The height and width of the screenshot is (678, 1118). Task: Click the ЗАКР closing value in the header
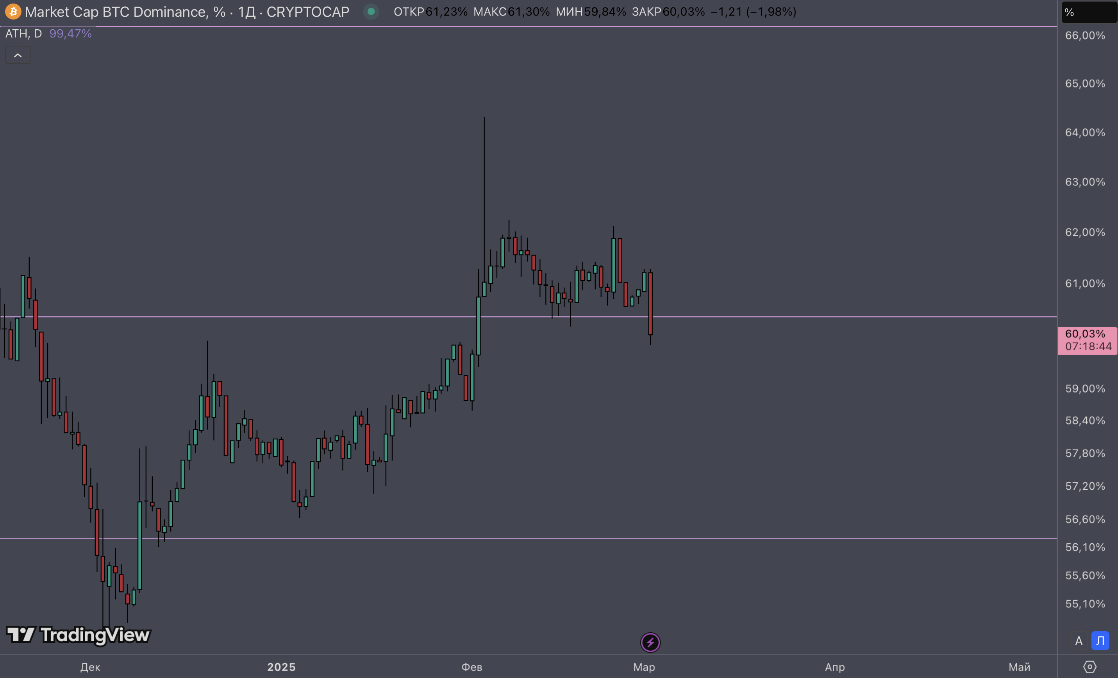pos(683,12)
